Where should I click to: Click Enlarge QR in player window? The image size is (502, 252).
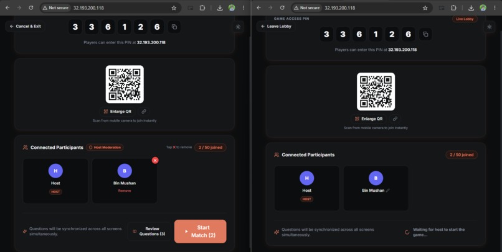click(369, 119)
